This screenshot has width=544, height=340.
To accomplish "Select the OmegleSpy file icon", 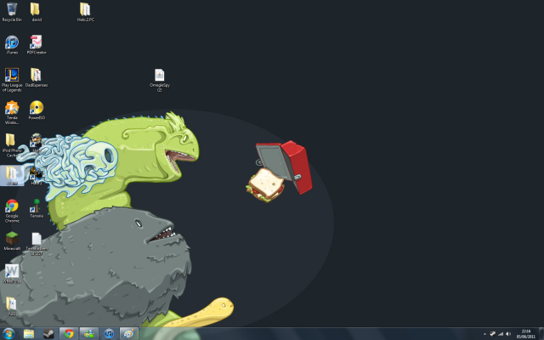I will click(x=159, y=76).
